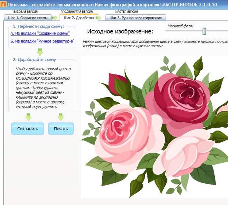Select the Шаг 2. Доработка tab
The image size is (228, 205).
coord(79,18)
